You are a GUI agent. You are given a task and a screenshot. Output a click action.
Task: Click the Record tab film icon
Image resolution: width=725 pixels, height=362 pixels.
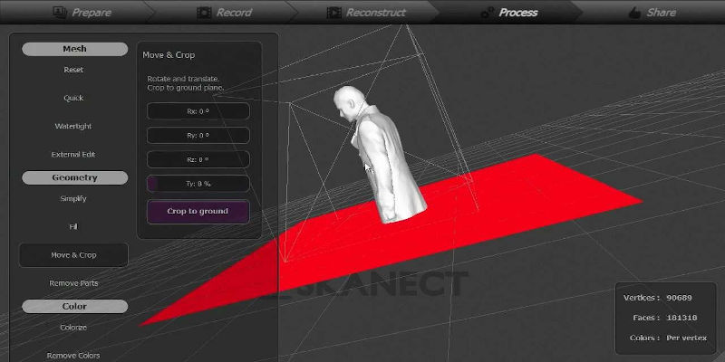point(205,13)
